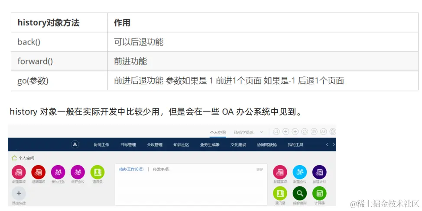Open the 目标管理 menu
Screen dimensions: 422x211
(128, 145)
